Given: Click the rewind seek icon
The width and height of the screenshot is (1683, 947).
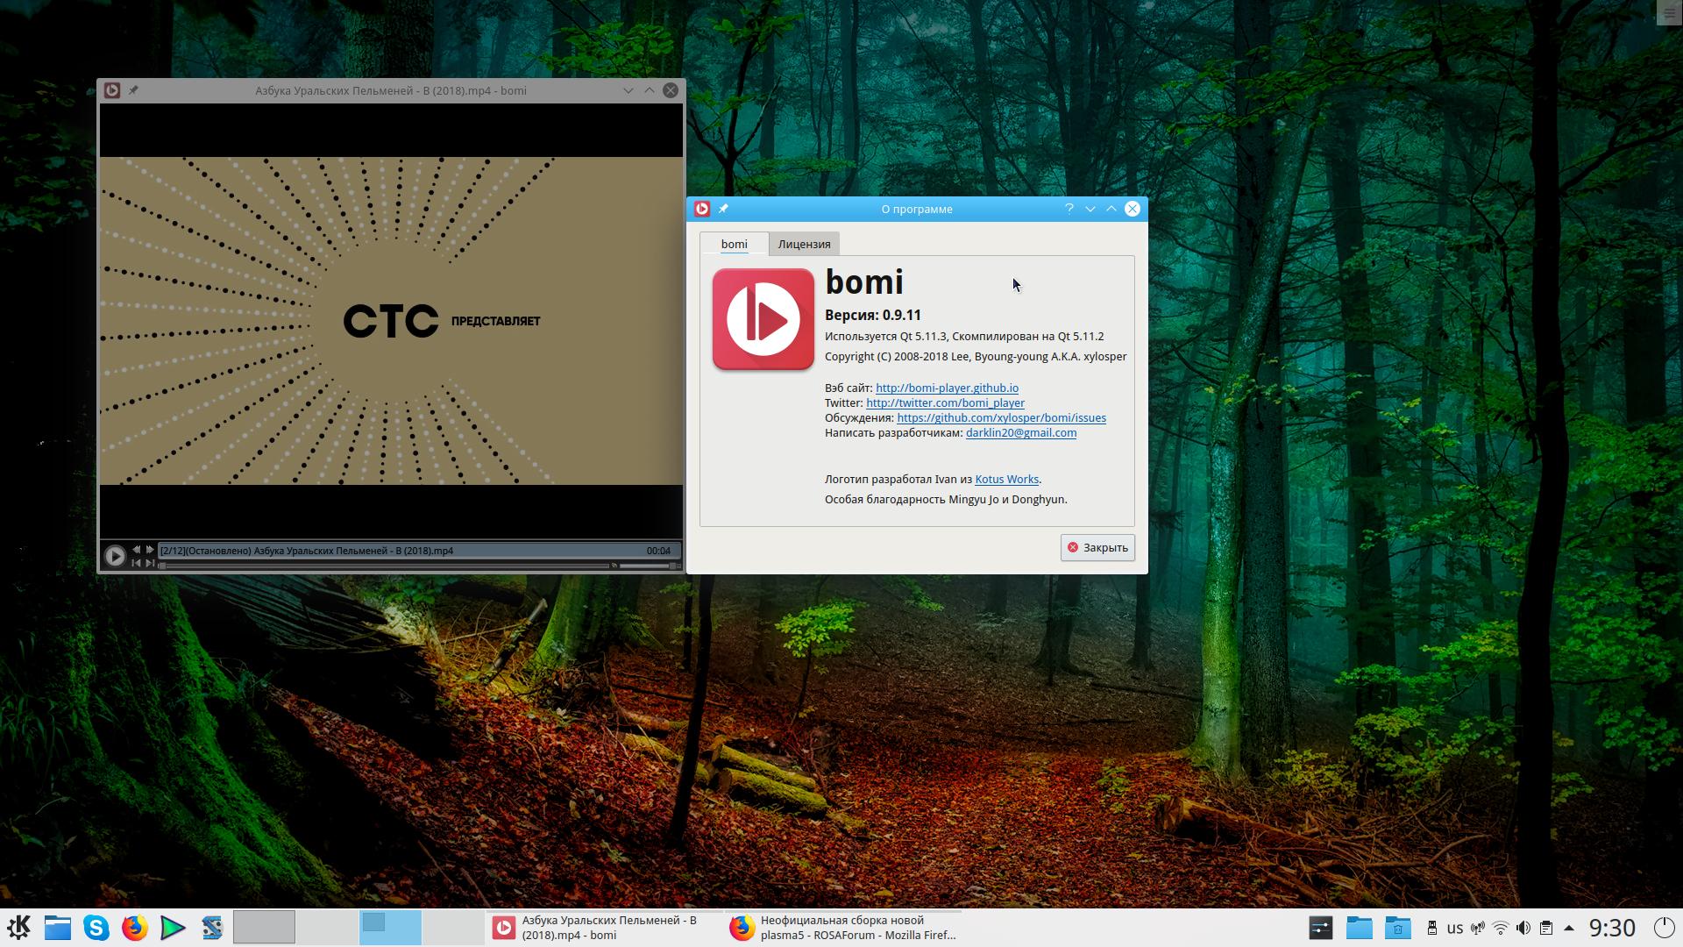Looking at the screenshot, I should 136,550.
